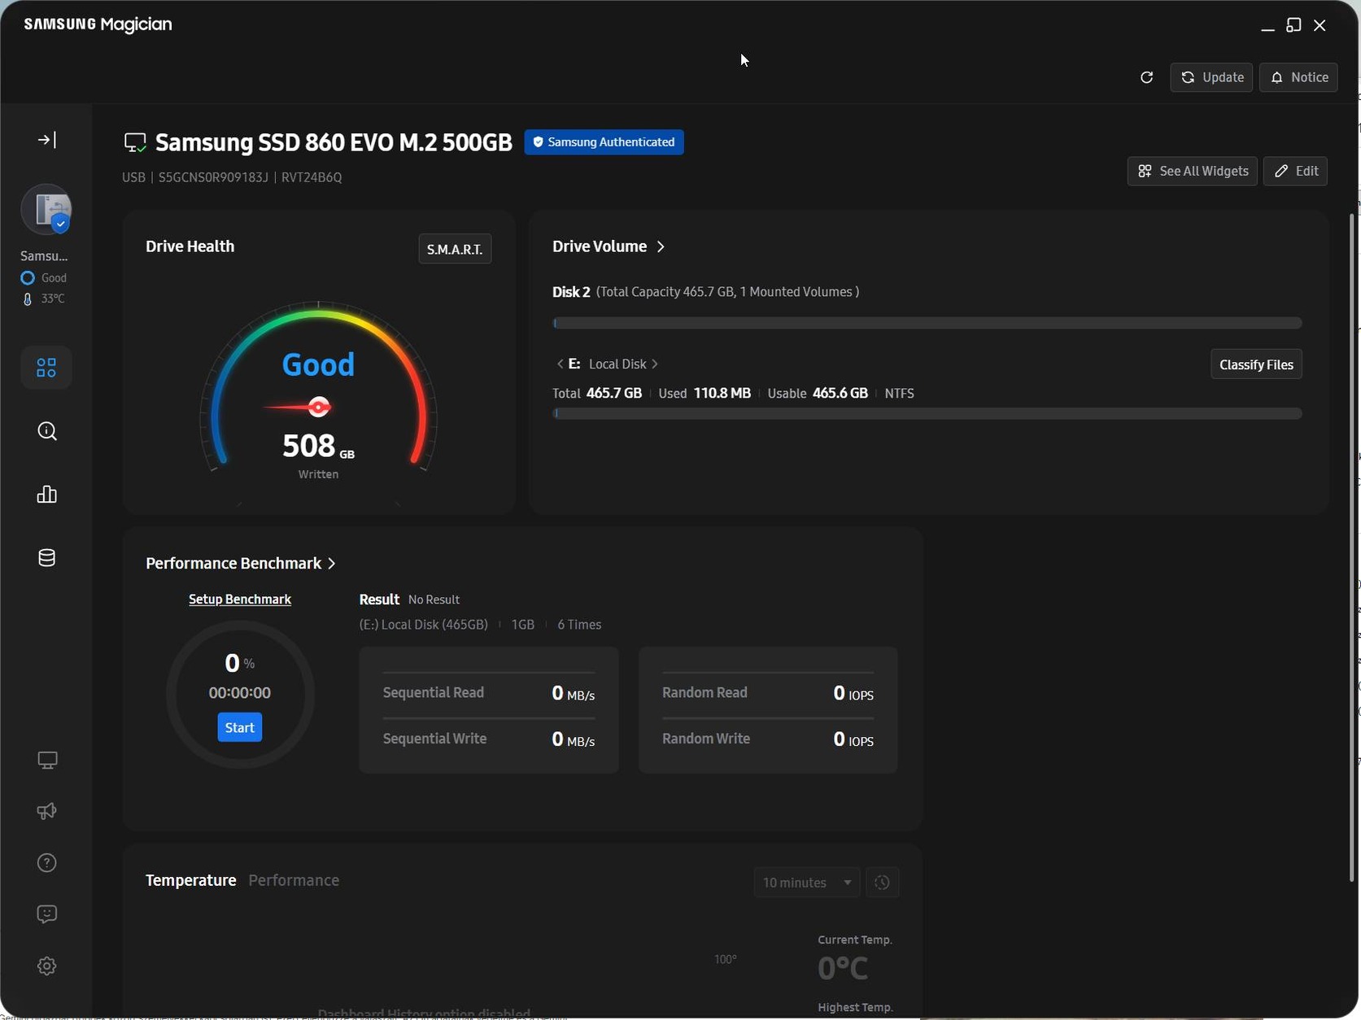Click the Samsung Authenticated badge
The width and height of the screenshot is (1361, 1020).
click(x=604, y=142)
